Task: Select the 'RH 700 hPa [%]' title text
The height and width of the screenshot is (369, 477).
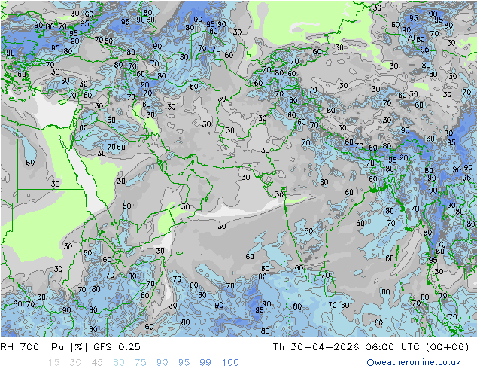Action: (x=44, y=347)
